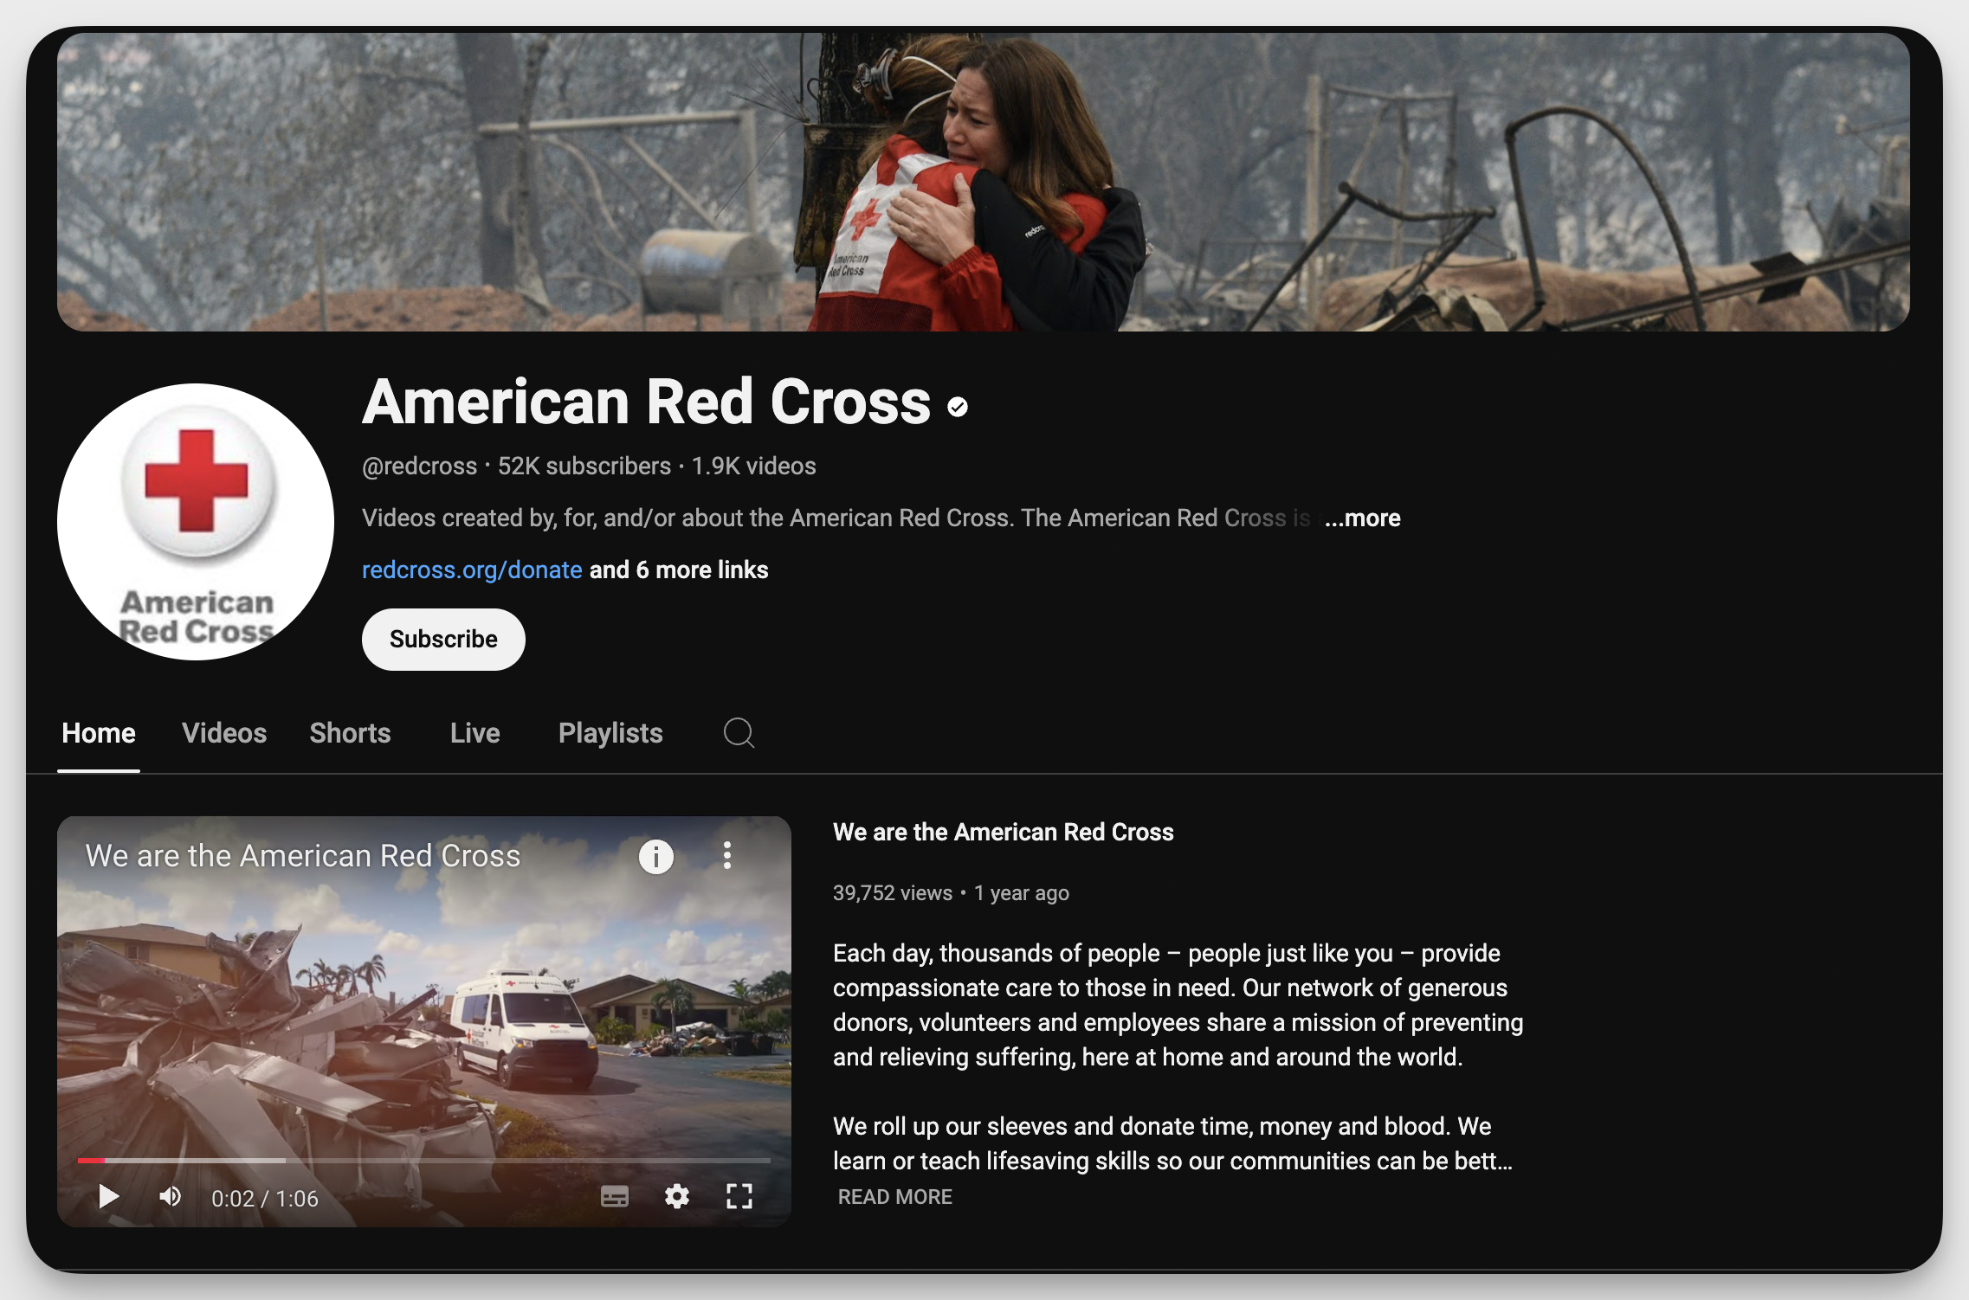Show the "and 6 more links" list
The height and width of the screenshot is (1300, 1969).
679,570
